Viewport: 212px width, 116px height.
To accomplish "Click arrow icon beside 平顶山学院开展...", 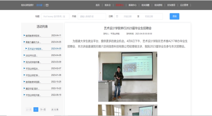I will tap(24, 95).
